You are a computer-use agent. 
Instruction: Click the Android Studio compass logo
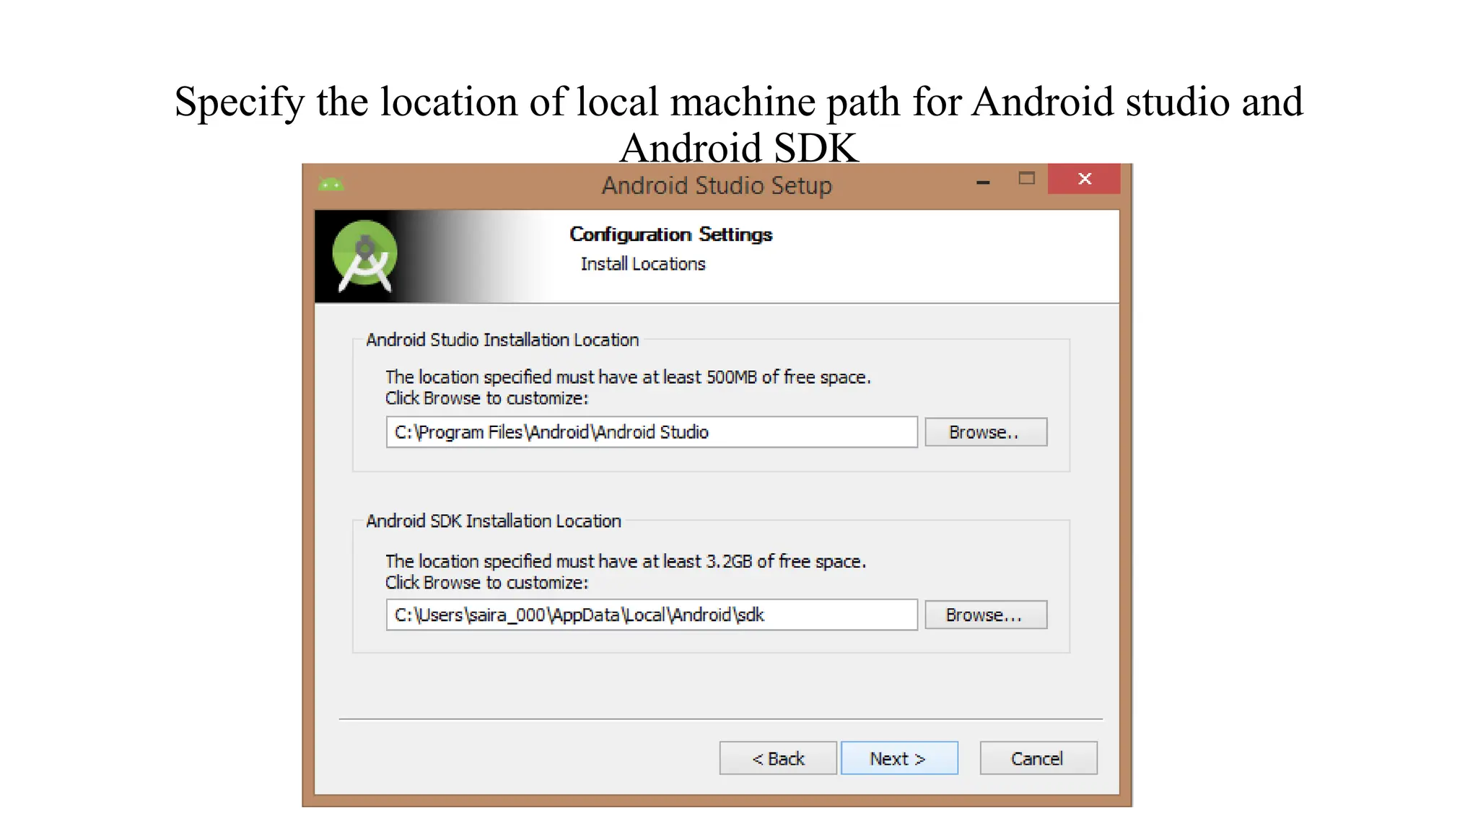365,256
